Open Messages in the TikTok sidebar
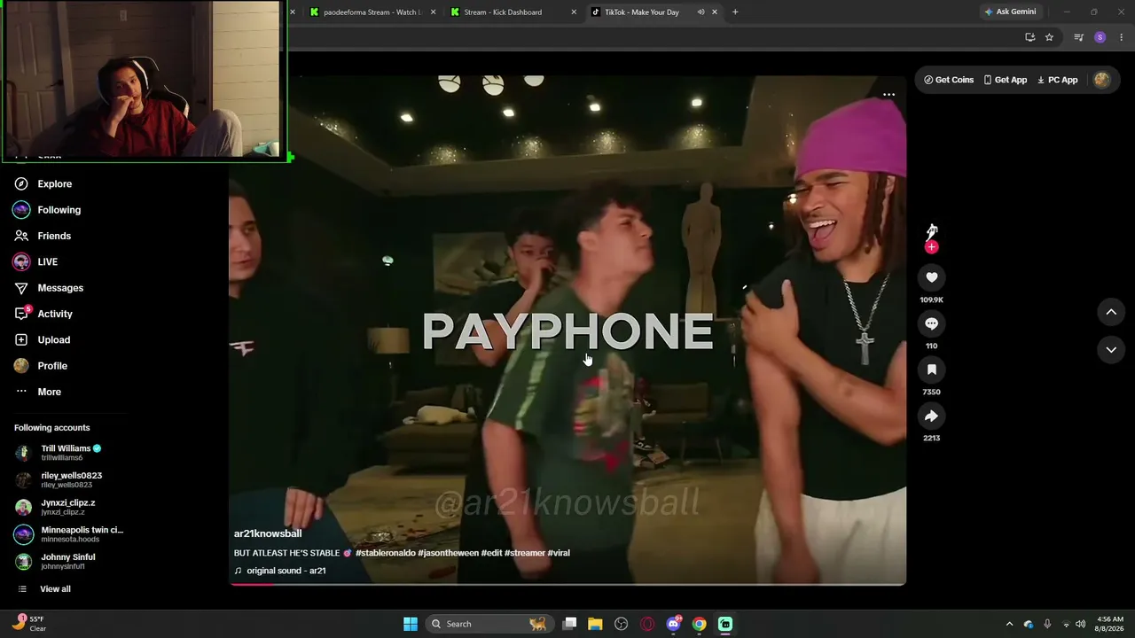The width and height of the screenshot is (1135, 638). click(50, 288)
